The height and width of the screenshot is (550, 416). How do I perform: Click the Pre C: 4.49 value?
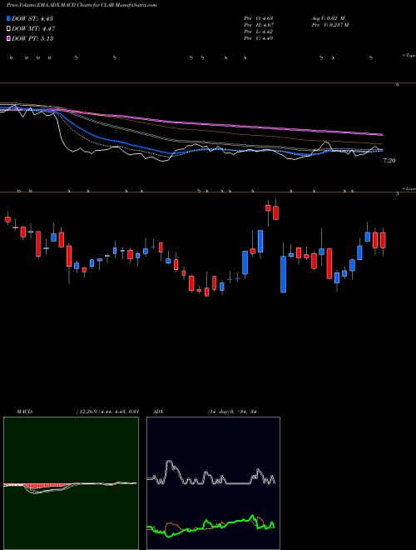tap(259, 38)
